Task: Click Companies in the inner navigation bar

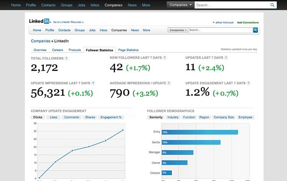Action: click(x=119, y=30)
